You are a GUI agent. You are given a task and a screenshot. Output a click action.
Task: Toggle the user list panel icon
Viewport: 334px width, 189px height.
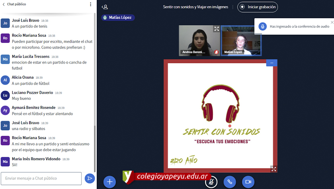[x=105, y=7]
